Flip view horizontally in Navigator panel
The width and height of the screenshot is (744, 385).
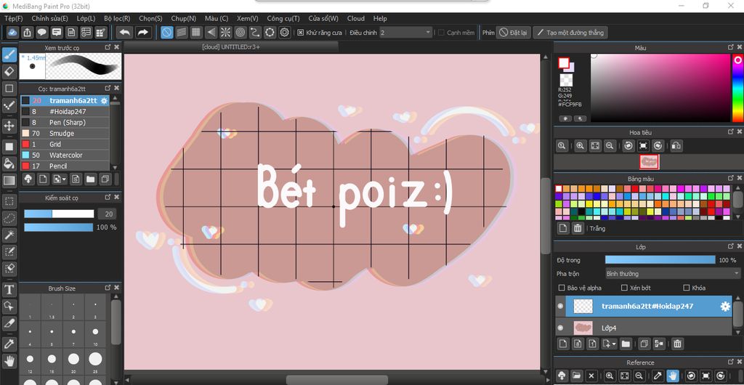click(677, 145)
